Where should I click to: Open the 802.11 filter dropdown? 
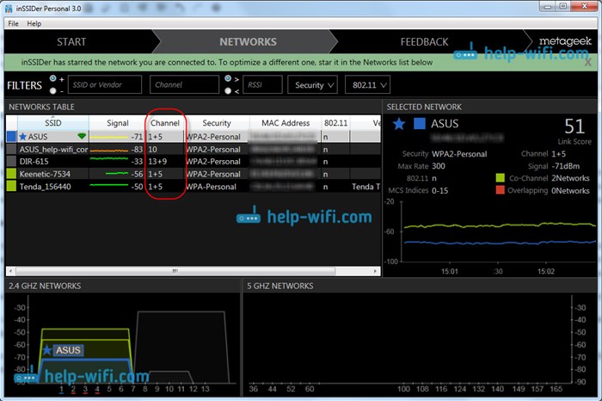pos(368,85)
